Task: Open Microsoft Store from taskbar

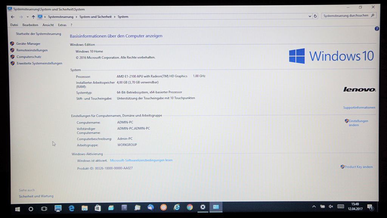Action: (98, 208)
